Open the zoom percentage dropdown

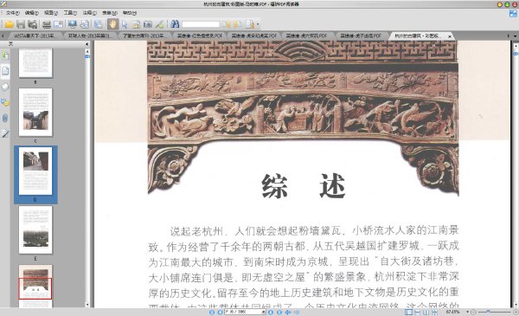click(x=468, y=312)
